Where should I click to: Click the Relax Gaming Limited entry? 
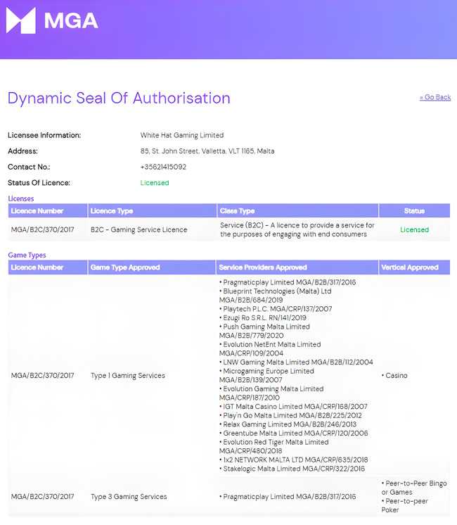click(288, 424)
